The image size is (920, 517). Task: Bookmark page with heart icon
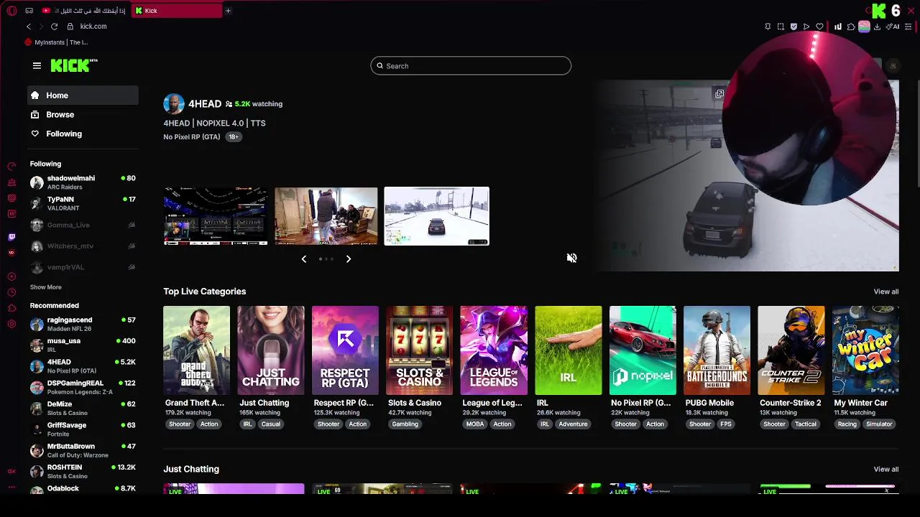point(819,27)
